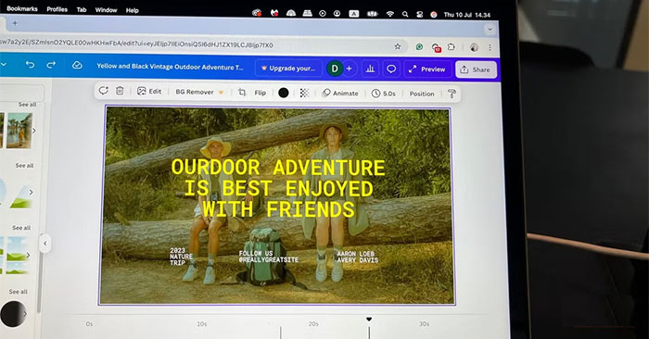
Task: Select the AARON LOEB AVERY DAVIS text
Action: pos(358,257)
